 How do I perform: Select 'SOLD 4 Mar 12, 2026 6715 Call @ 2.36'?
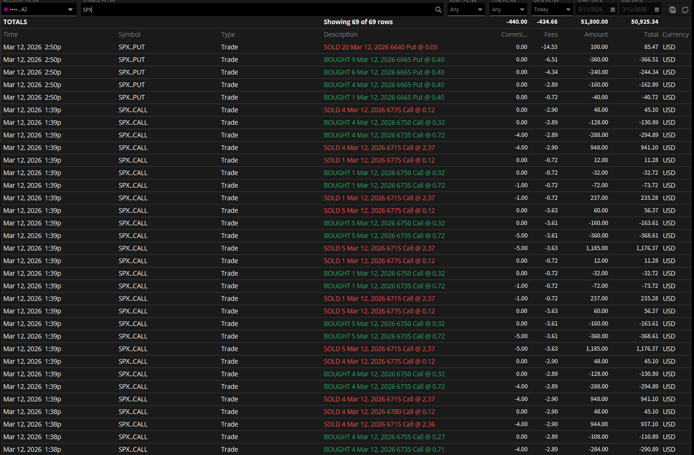pos(379,424)
